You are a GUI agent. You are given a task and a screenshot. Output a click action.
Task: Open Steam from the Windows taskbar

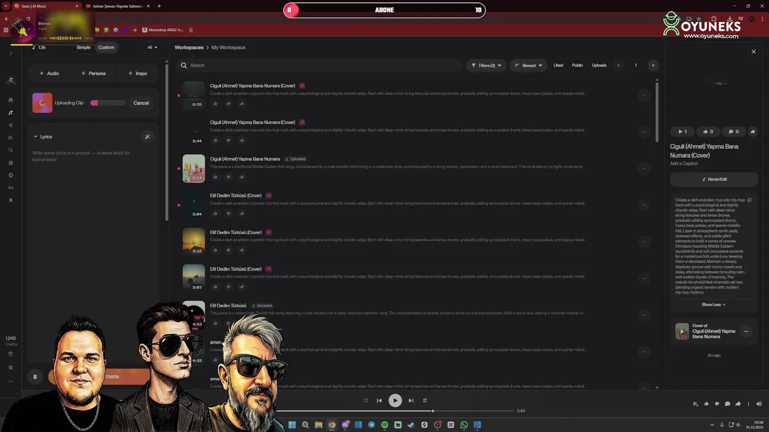click(411, 425)
